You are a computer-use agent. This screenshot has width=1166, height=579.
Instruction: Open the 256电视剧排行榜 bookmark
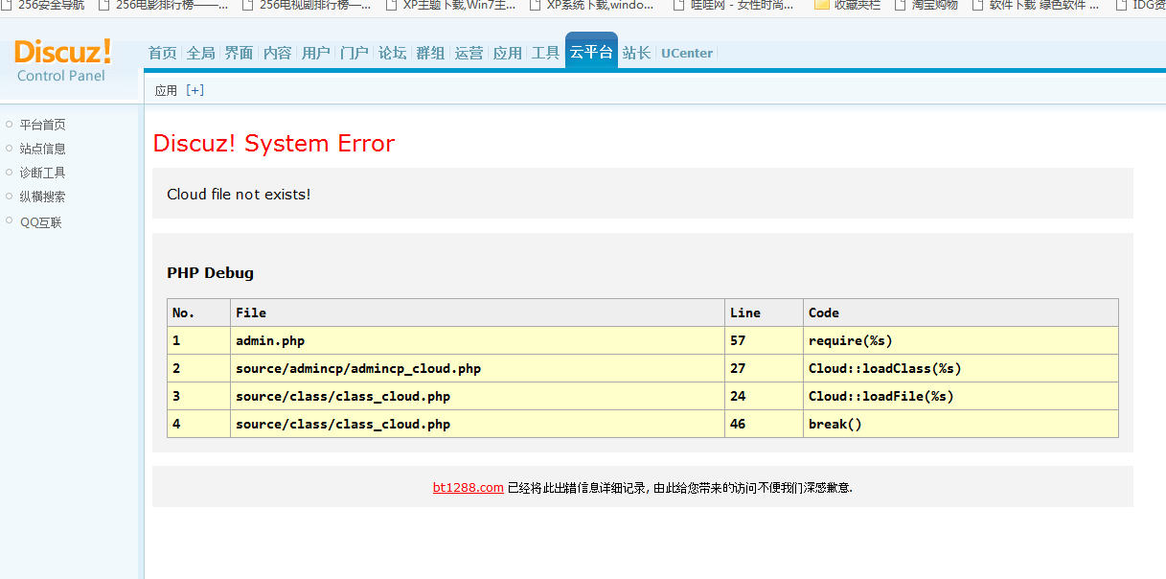308,6
